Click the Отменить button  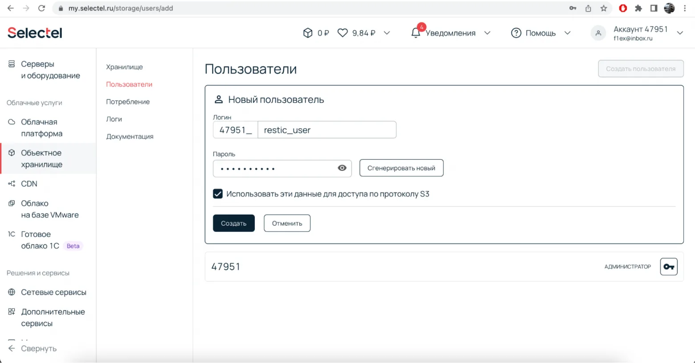coord(287,223)
